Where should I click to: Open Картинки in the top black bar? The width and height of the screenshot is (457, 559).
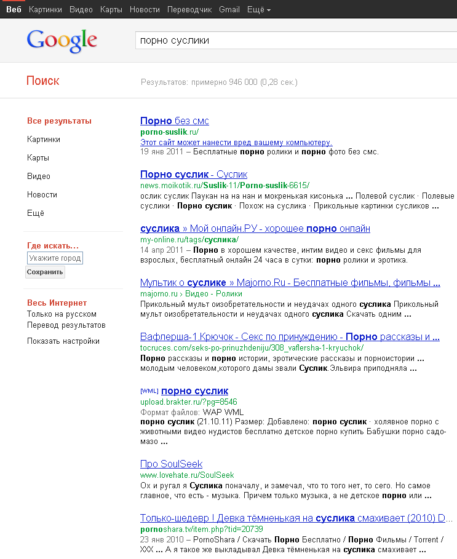coord(46,10)
